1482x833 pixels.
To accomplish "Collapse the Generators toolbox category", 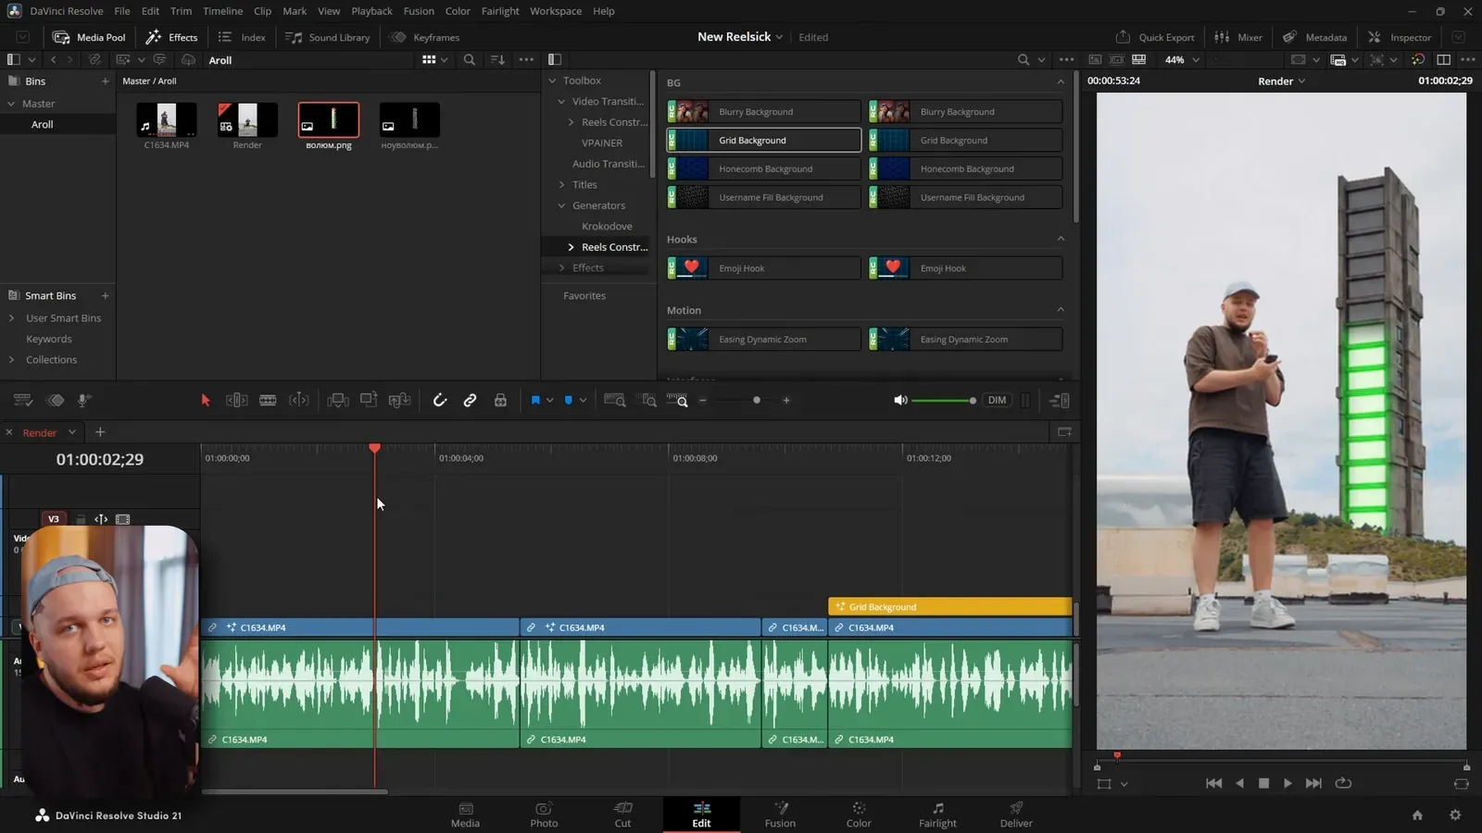I will click(561, 205).
